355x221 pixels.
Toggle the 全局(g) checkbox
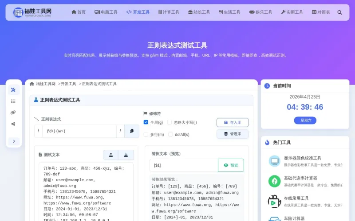tap(146, 122)
